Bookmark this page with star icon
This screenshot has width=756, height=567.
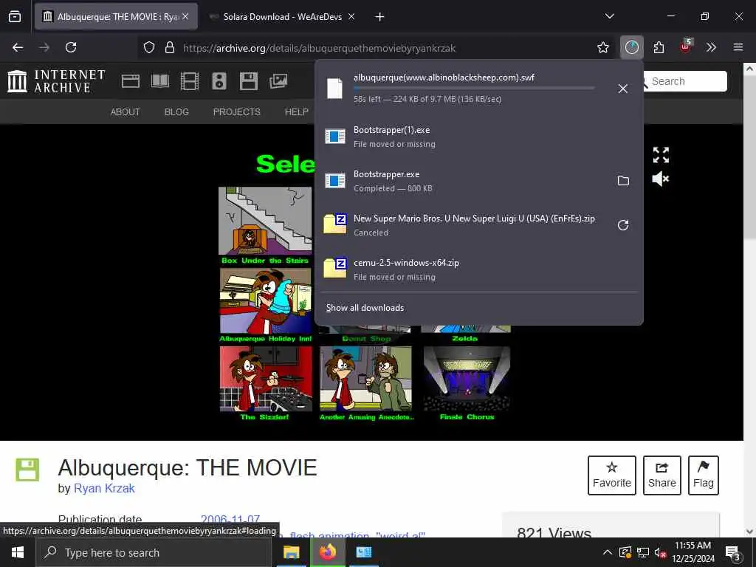pos(602,47)
